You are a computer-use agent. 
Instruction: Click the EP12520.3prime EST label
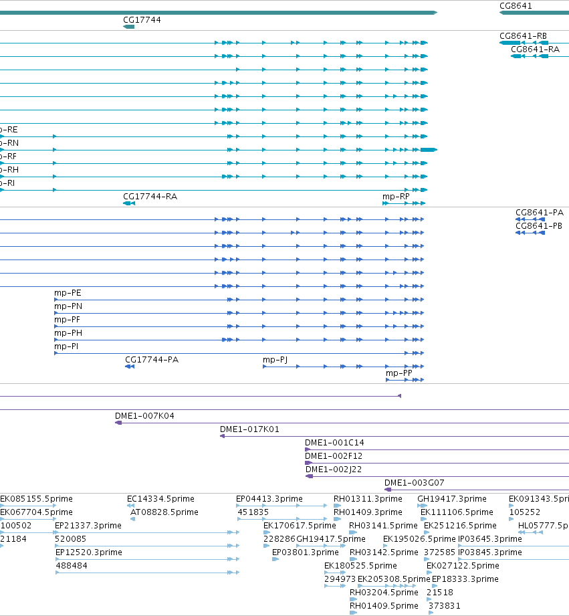coord(88,552)
